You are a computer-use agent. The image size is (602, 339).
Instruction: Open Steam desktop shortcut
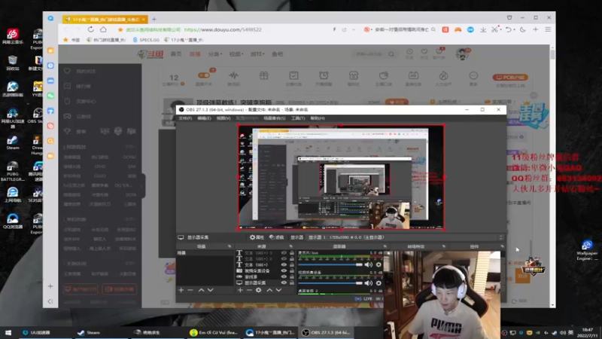click(13, 142)
